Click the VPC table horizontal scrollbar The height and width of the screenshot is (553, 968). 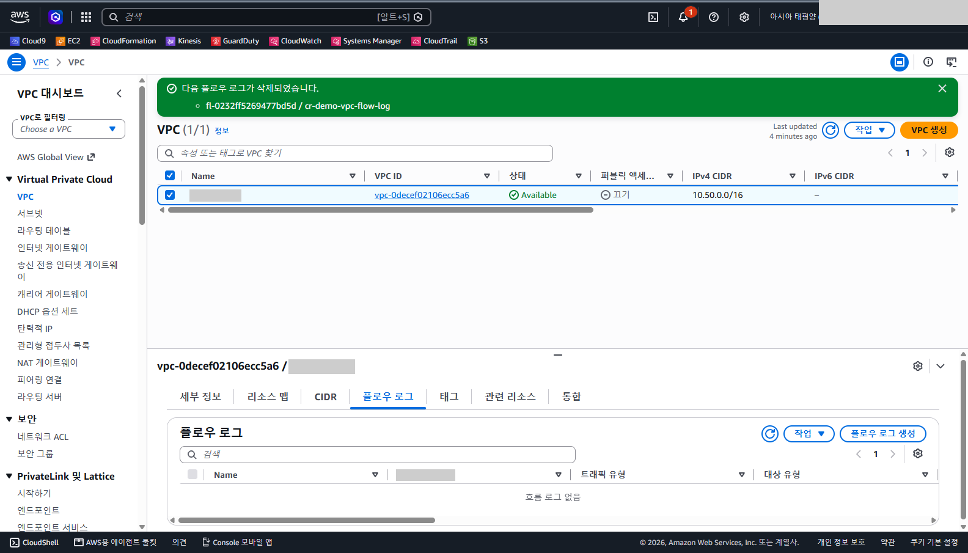[x=380, y=210]
